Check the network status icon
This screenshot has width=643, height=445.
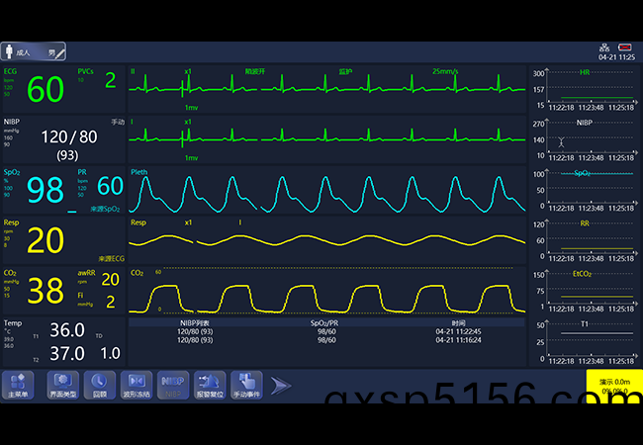click(604, 47)
